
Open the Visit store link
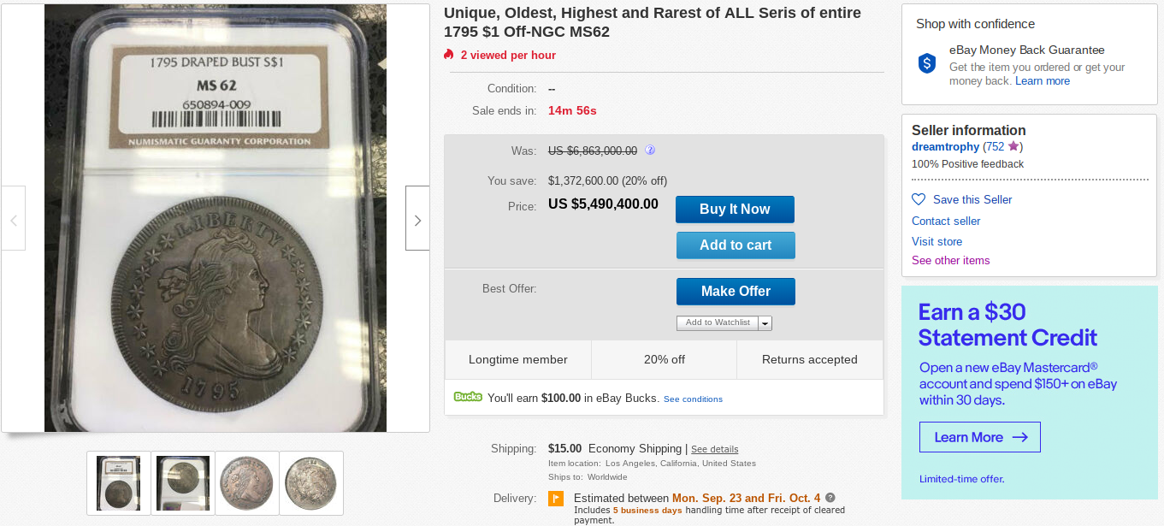(937, 241)
